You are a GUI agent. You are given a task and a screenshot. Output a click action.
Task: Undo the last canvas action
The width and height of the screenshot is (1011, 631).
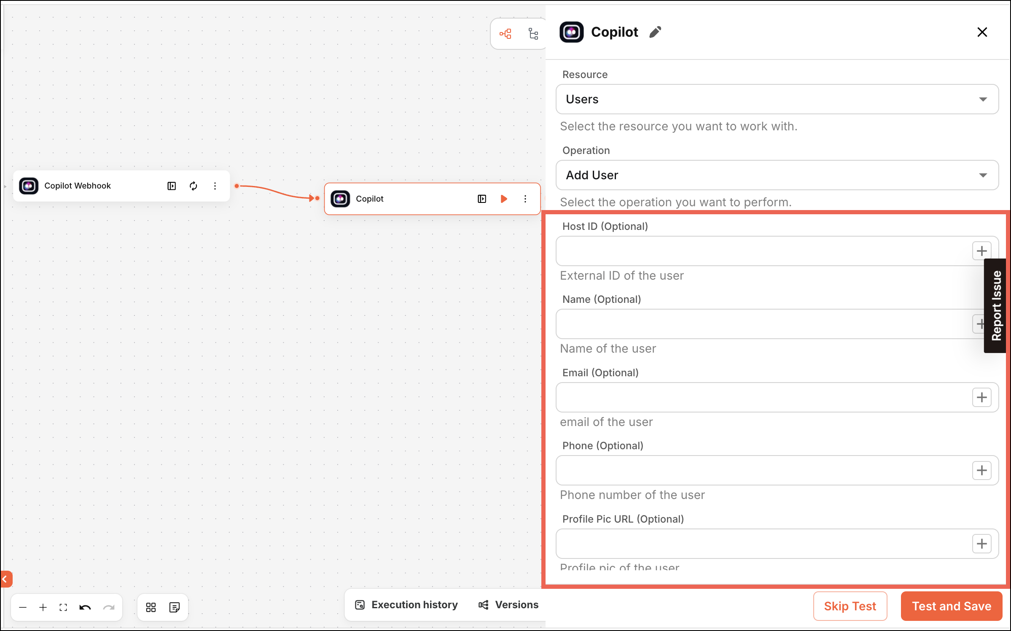tap(85, 607)
